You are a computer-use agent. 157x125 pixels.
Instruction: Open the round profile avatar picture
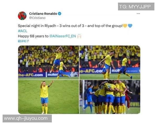tap(22, 16)
